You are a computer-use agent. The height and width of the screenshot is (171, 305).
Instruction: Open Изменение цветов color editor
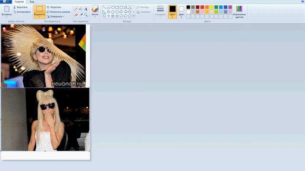[x=239, y=12]
